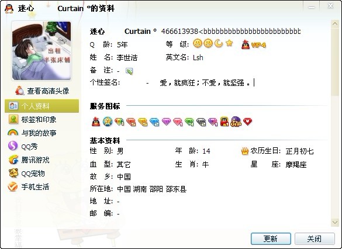Click the birthday crown icon beside 农历生日
The height and width of the screenshot is (249, 342).
pyautogui.click(x=245, y=151)
